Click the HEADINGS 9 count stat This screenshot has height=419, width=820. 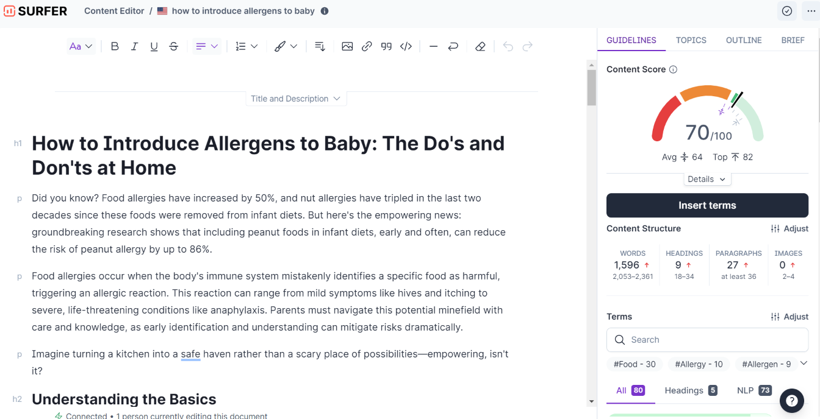(x=684, y=265)
